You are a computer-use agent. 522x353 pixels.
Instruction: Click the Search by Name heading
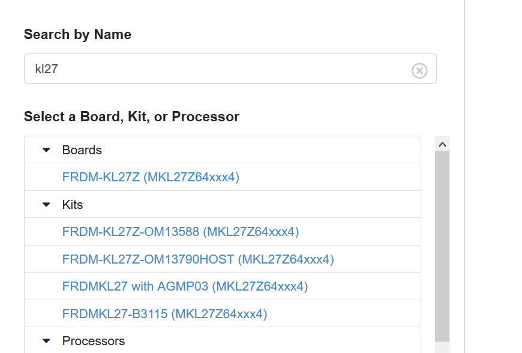77,35
